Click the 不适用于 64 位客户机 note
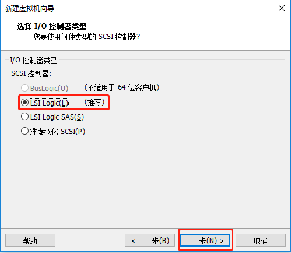 (122, 87)
